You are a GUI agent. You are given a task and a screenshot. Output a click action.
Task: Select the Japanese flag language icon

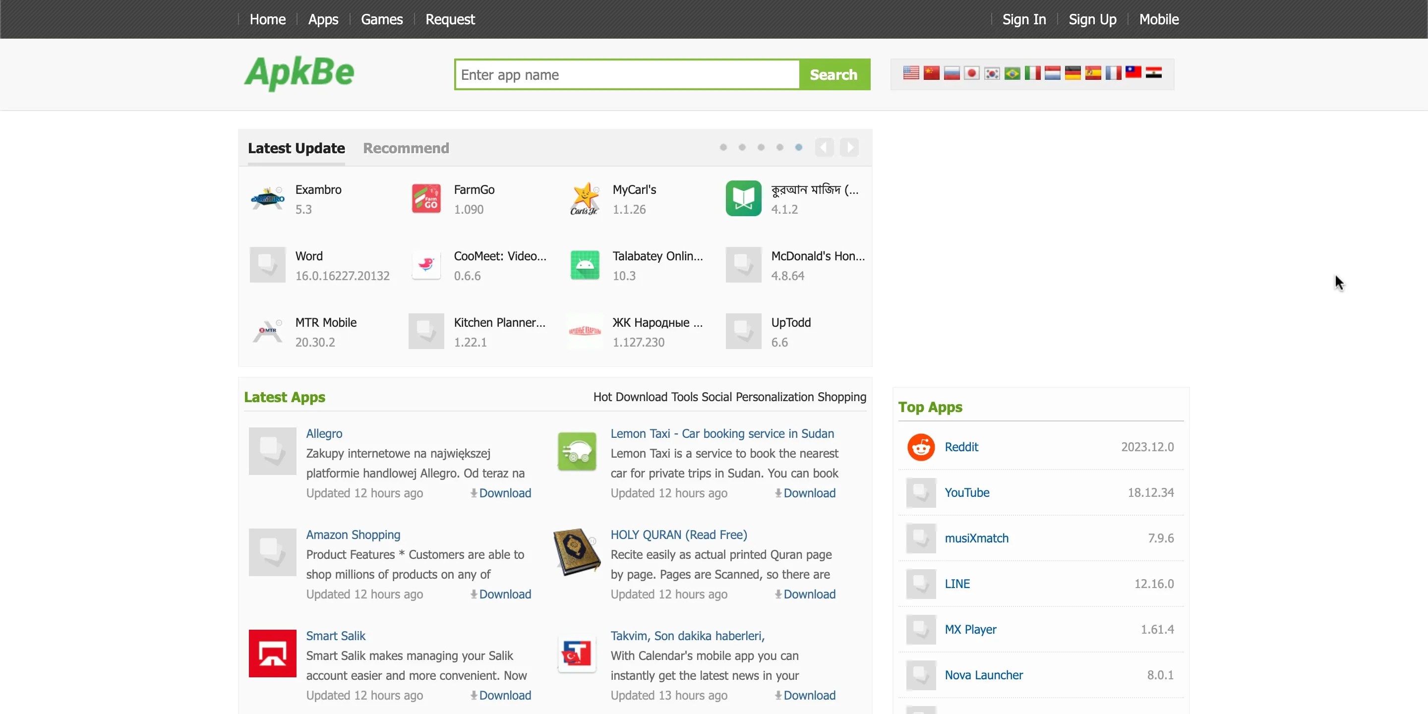point(971,73)
